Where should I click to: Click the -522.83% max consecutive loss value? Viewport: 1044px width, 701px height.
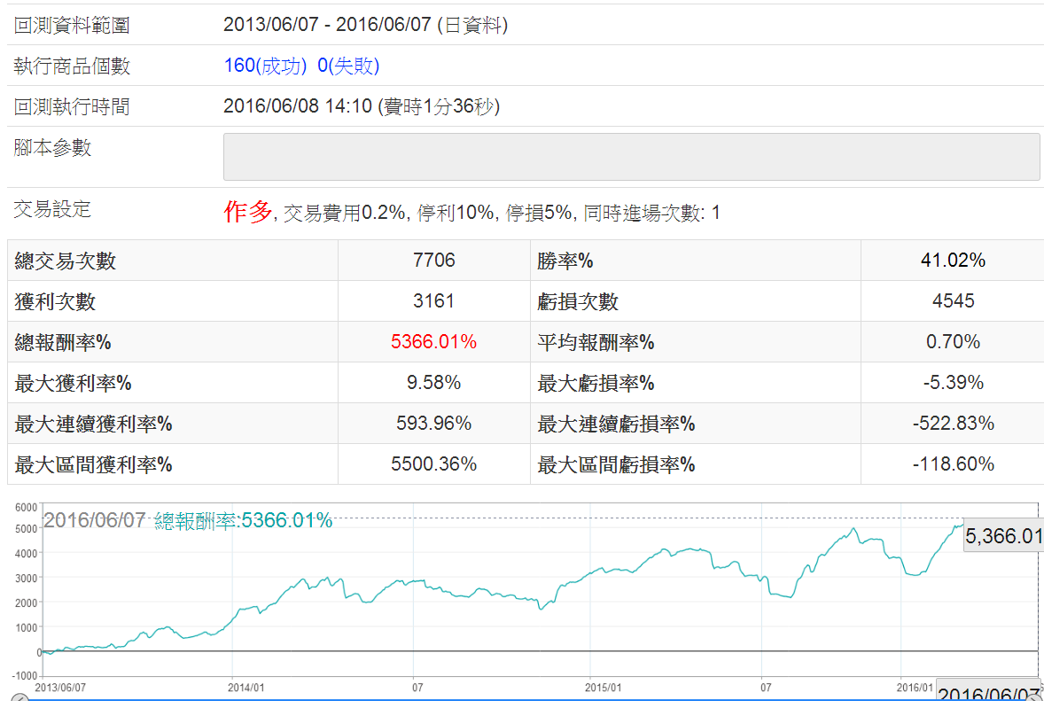pos(953,424)
